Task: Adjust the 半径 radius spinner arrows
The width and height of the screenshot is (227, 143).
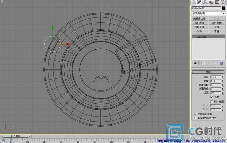Action: coord(223,77)
